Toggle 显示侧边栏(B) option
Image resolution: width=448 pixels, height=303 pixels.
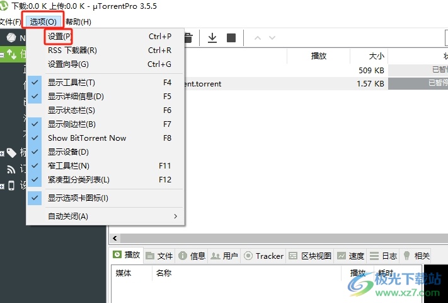[x=106, y=124]
